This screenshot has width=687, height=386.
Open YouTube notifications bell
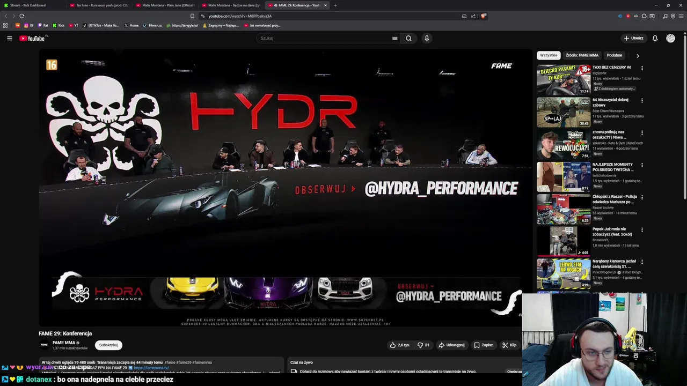(x=655, y=38)
